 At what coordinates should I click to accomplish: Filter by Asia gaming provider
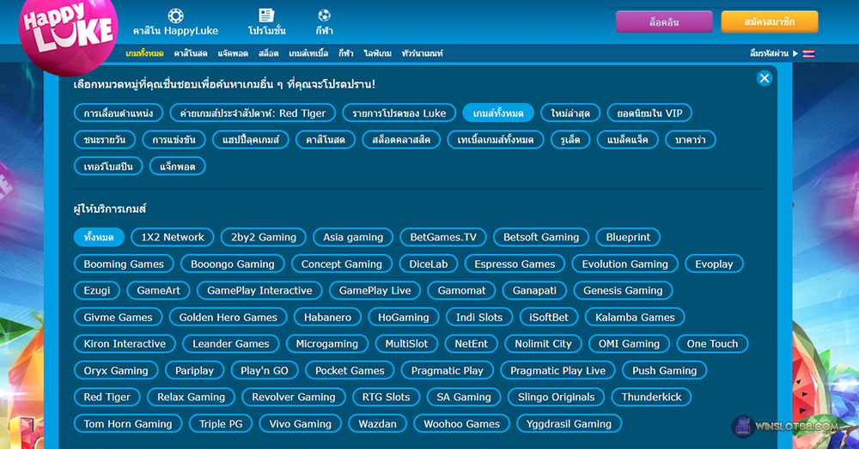tap(353, 237)
